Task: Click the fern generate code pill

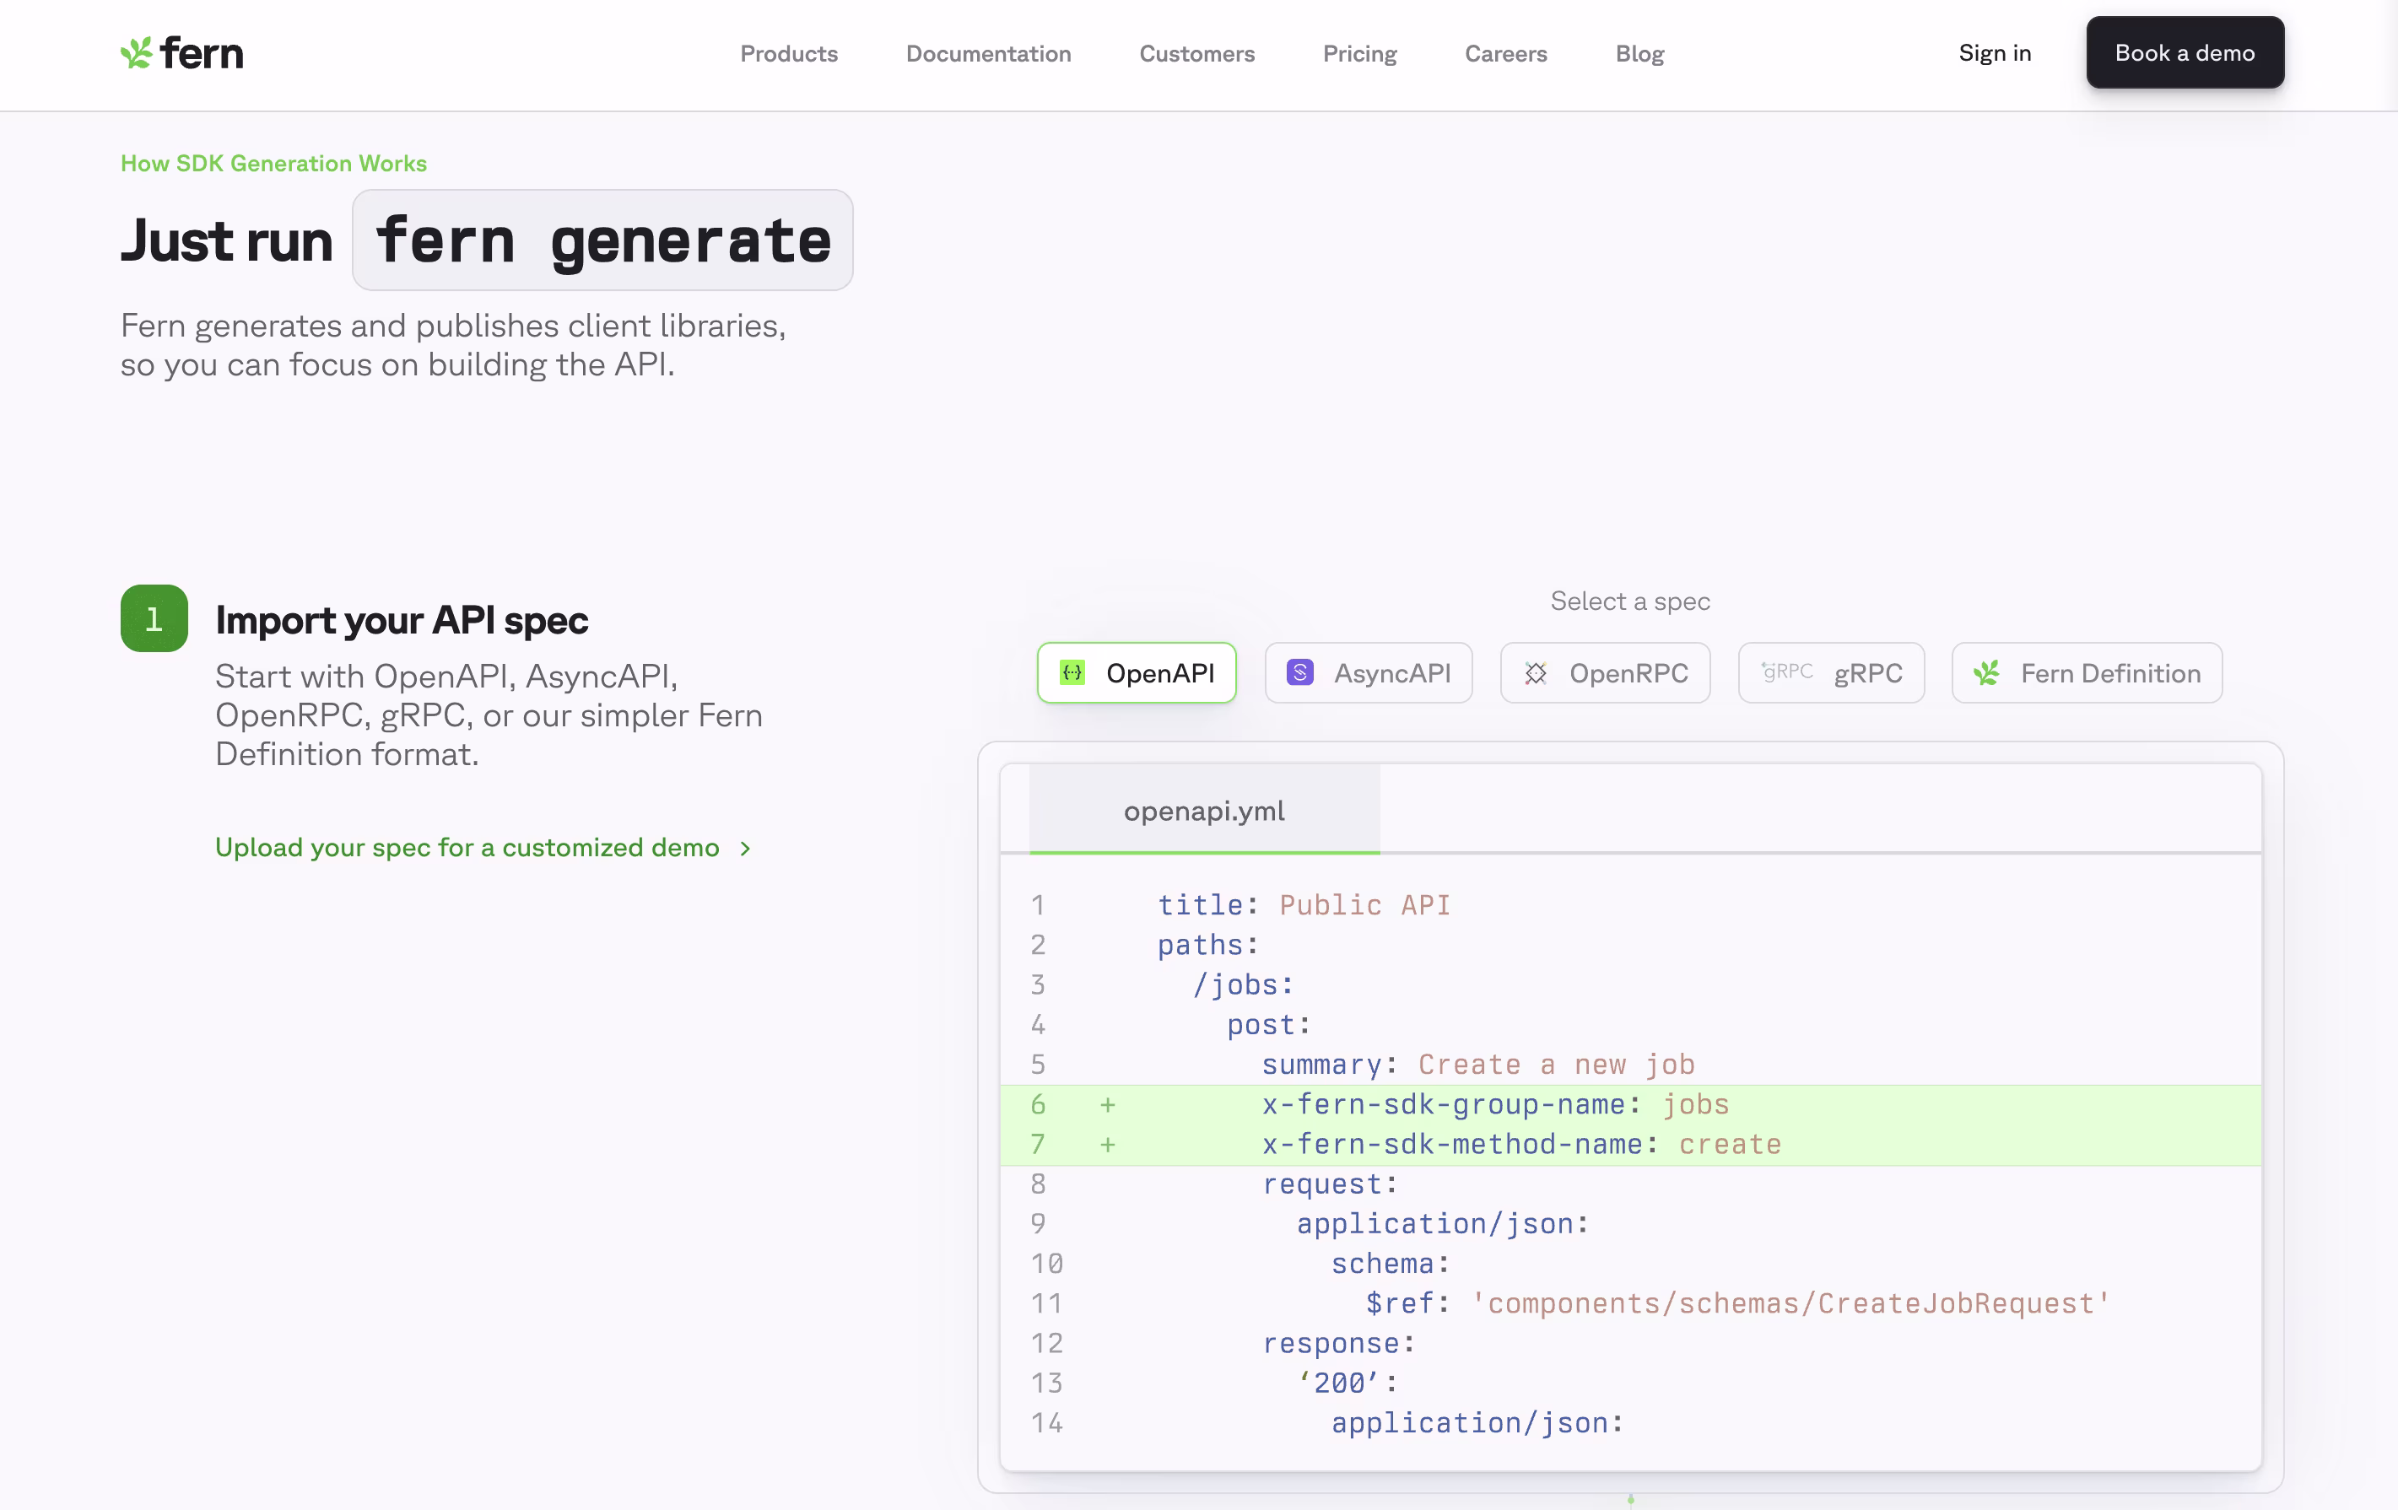Action: click(x=602, y=240)
